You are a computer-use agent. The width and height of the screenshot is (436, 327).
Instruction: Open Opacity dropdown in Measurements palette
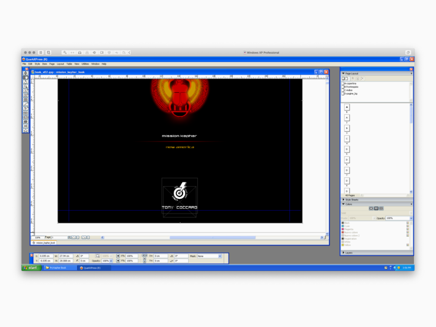(111, 261)
